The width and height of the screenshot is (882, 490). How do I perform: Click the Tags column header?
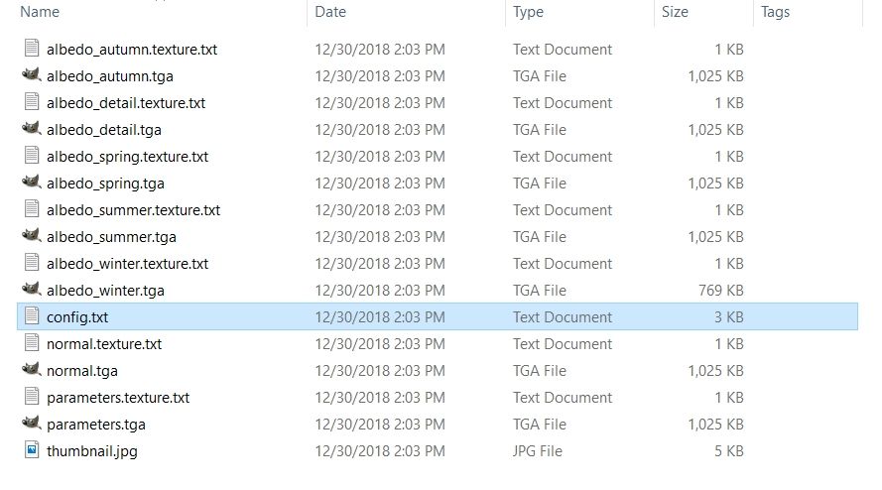[x=776, y=12]
